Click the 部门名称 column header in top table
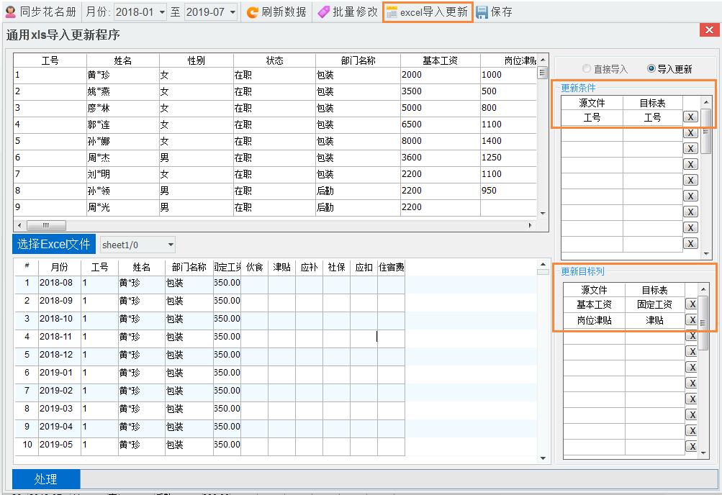Viewport: 722px width, 495px height. click(358, 60)
